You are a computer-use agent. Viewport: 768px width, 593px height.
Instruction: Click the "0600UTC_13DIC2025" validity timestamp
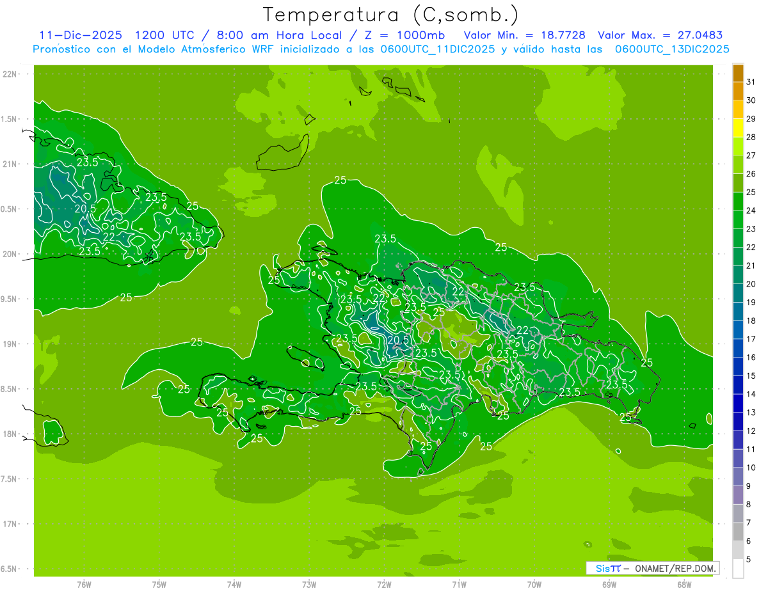click(x=672, y=49)
